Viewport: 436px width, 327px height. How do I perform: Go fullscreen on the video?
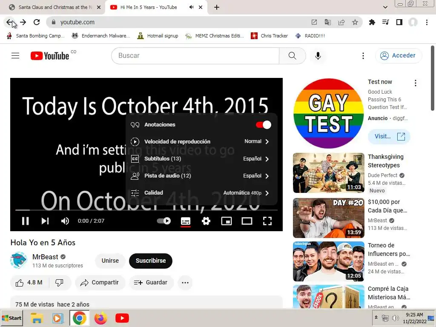click(x=267, y=221)
